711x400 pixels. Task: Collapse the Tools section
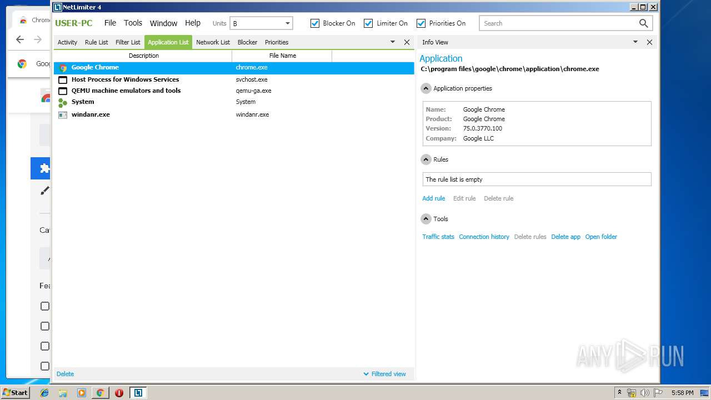click(x=426, y=219)
